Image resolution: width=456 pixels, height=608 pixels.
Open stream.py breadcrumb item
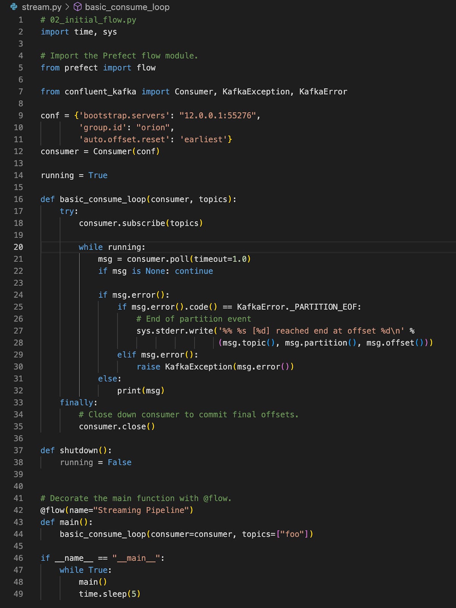(x=42, y=7)
